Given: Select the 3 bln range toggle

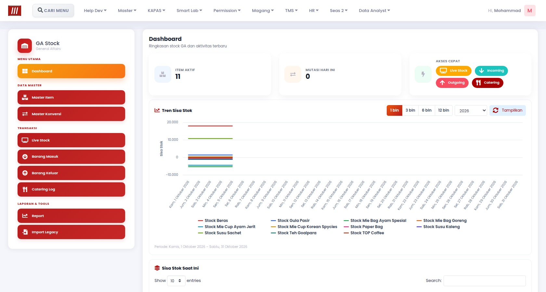Looking at the screenshot, I should tap(410, 110).
